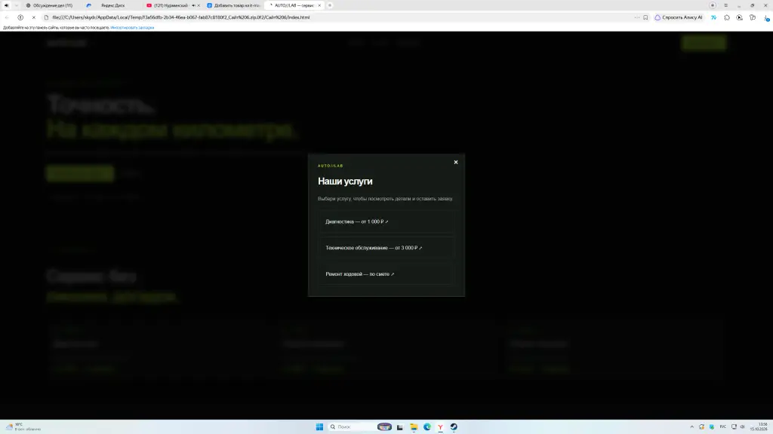The width and height of the screenshot is (773, 434).
Task: Choose the Ремонт ходовой service
Action: tap(386, 274)
